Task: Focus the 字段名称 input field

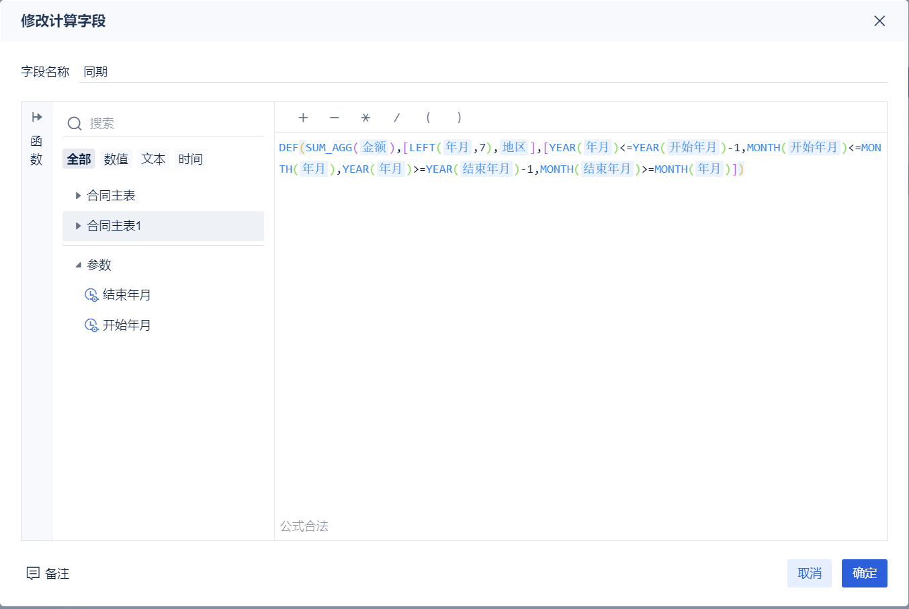Action: pos(484,72)
